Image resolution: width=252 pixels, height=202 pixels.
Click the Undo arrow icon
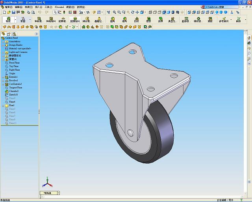click(x=39, y=12)
